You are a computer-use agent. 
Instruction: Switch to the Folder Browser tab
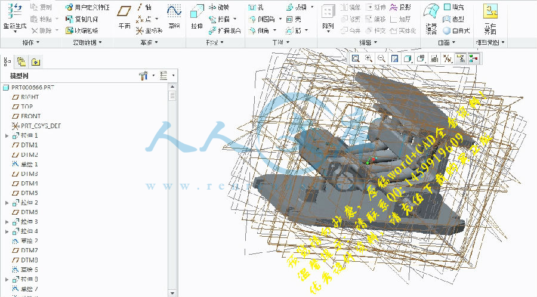[21, 61]
